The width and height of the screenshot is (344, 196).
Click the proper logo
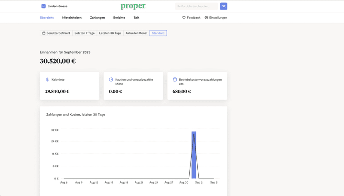pyautogui.click(x=133, y=6)
